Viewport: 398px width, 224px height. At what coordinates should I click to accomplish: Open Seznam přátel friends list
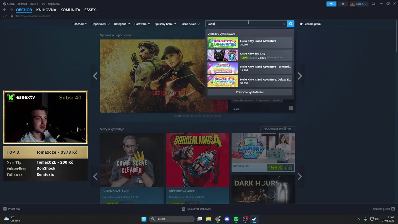point(384,209)
